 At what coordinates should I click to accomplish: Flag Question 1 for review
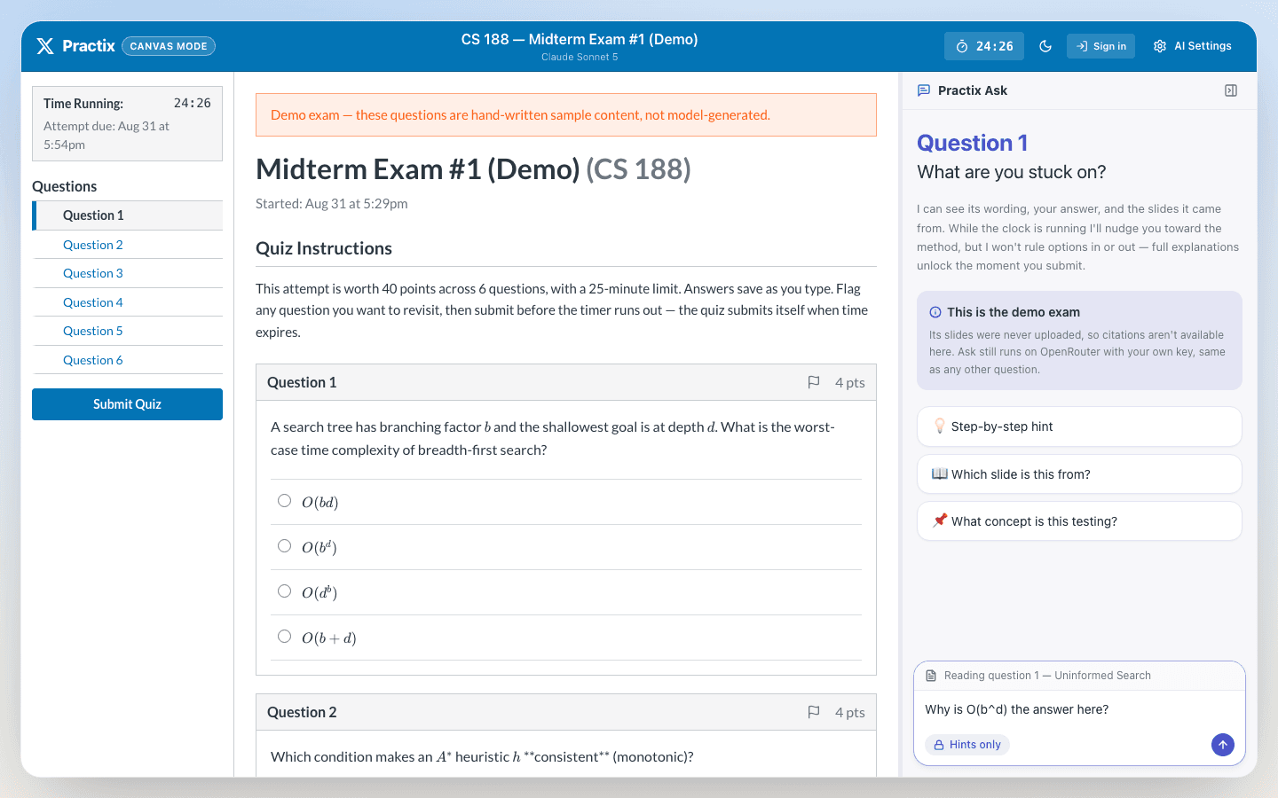(814, 382)
